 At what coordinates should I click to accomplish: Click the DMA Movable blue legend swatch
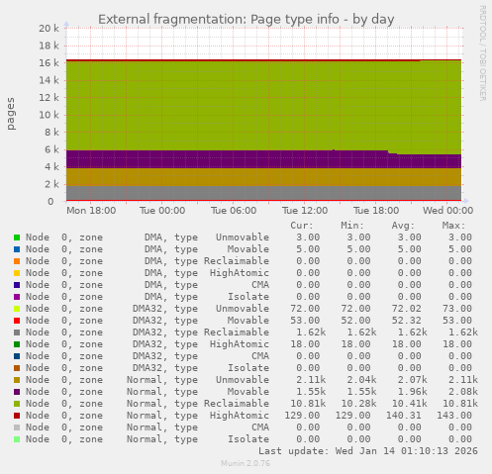click(17, 249)
